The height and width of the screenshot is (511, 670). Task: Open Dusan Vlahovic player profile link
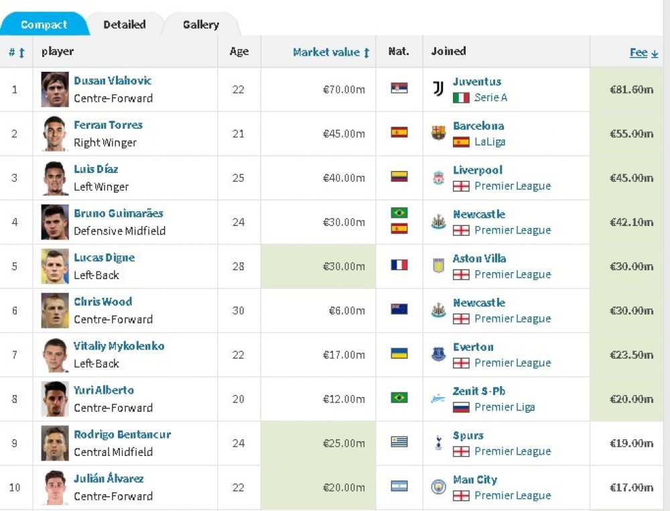coord(113,80)
